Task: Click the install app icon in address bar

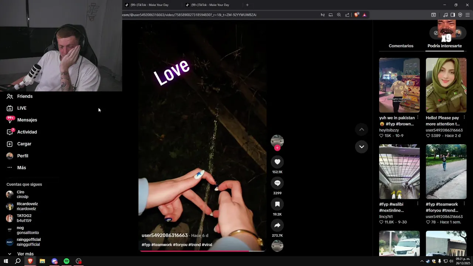Action: click(x=331, y=15)
